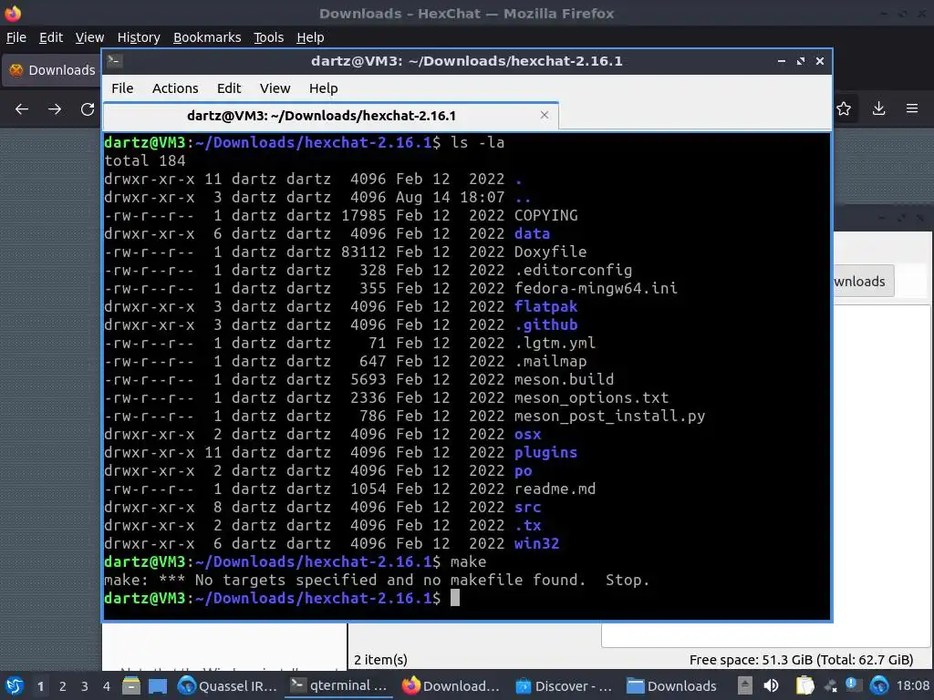Open Firefox Edit menu
The image size is (934, 700).
click(51, 36)
